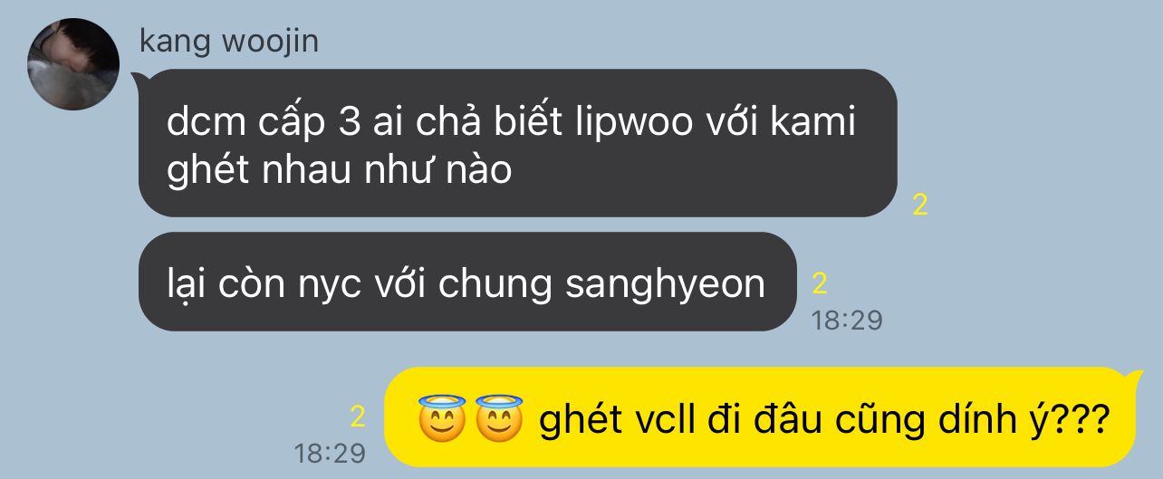Open kang woojin's profile picture
1163x479 pixels.
click(74, 64)
